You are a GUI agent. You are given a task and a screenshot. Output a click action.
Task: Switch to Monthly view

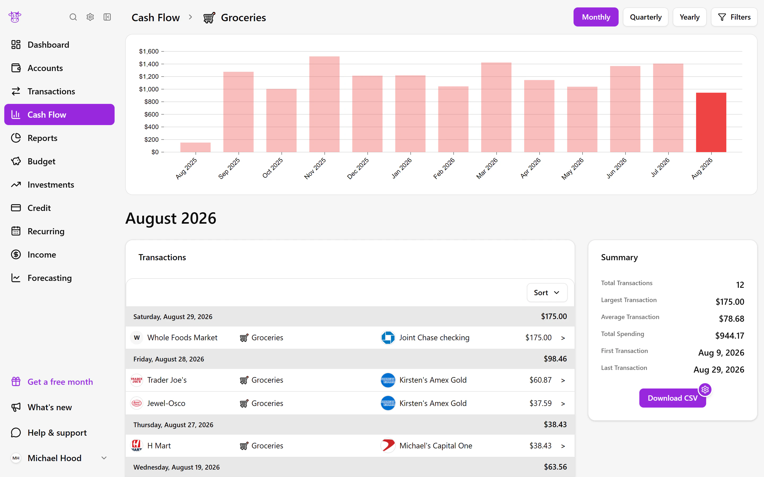click(x=596, y=17)
